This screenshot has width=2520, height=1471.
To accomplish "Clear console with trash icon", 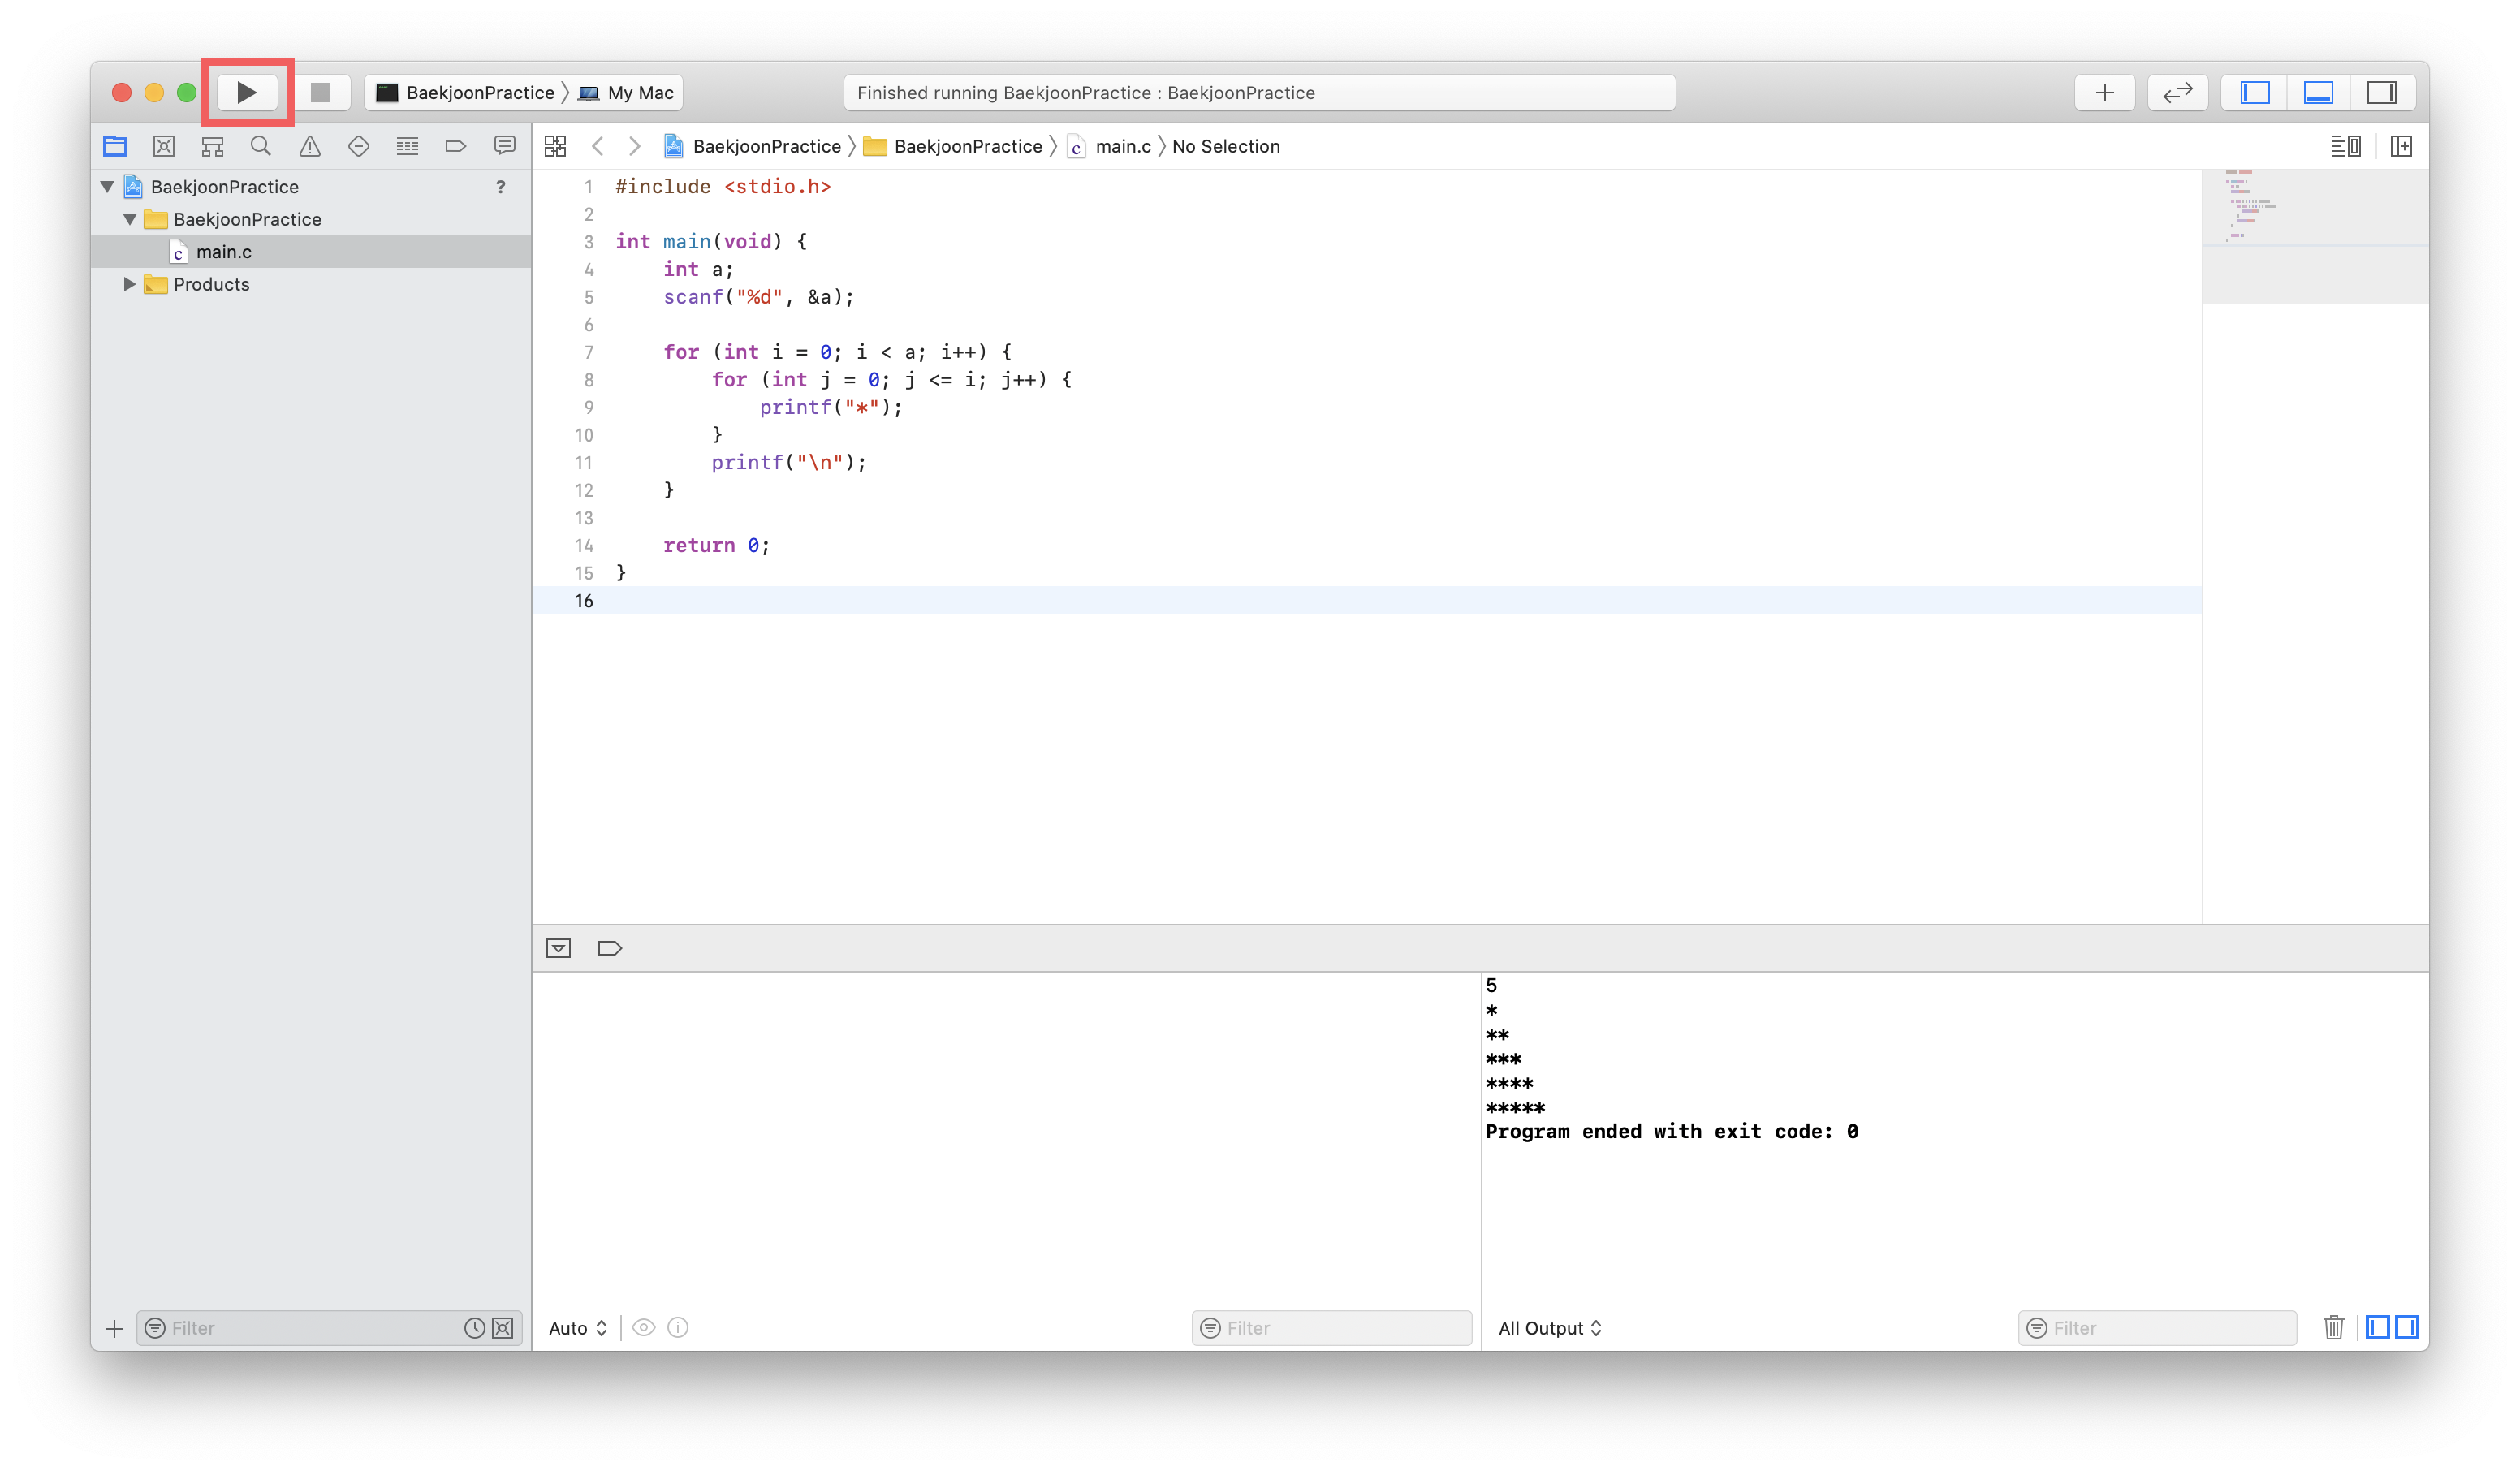I will point(2333,1327).
